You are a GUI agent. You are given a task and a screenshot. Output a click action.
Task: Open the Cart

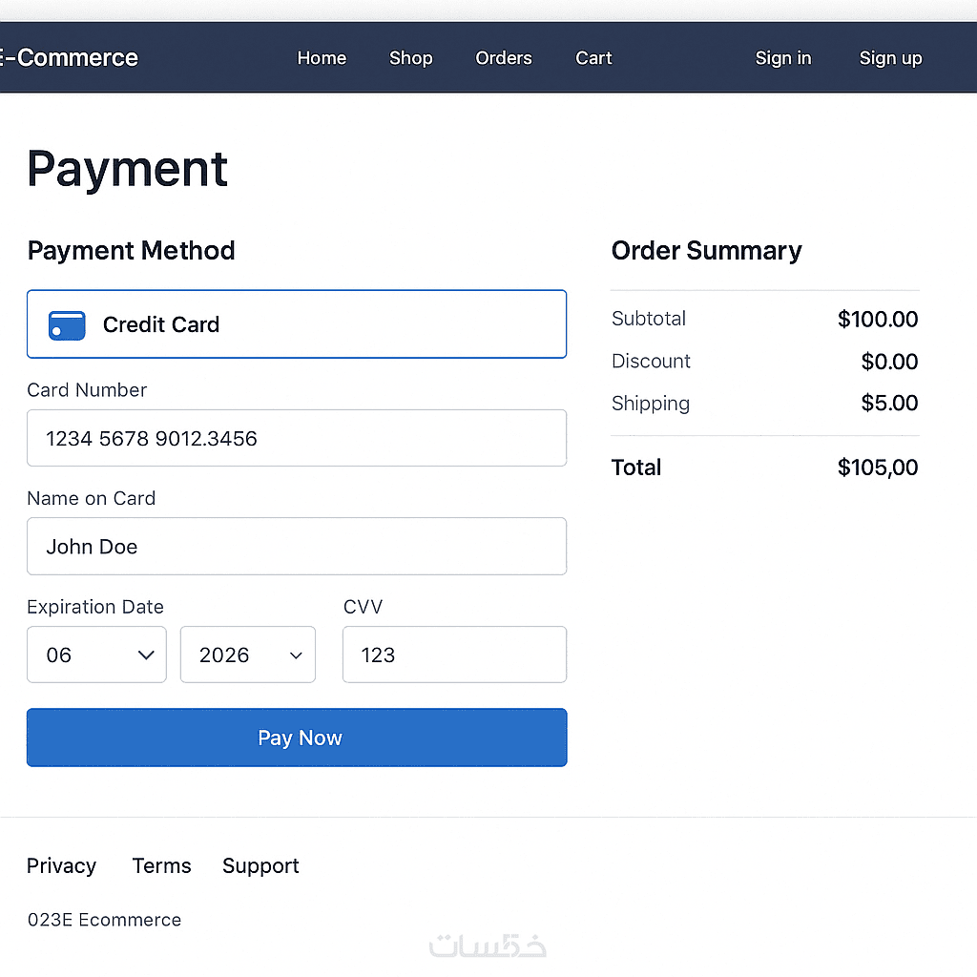593,58
